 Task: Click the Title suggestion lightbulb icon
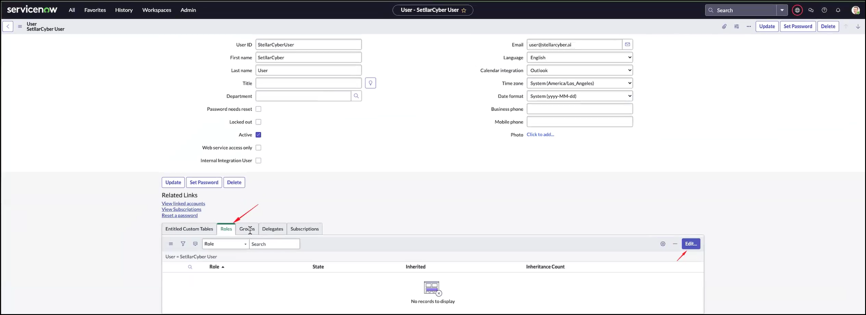click(x=371, y=83)
